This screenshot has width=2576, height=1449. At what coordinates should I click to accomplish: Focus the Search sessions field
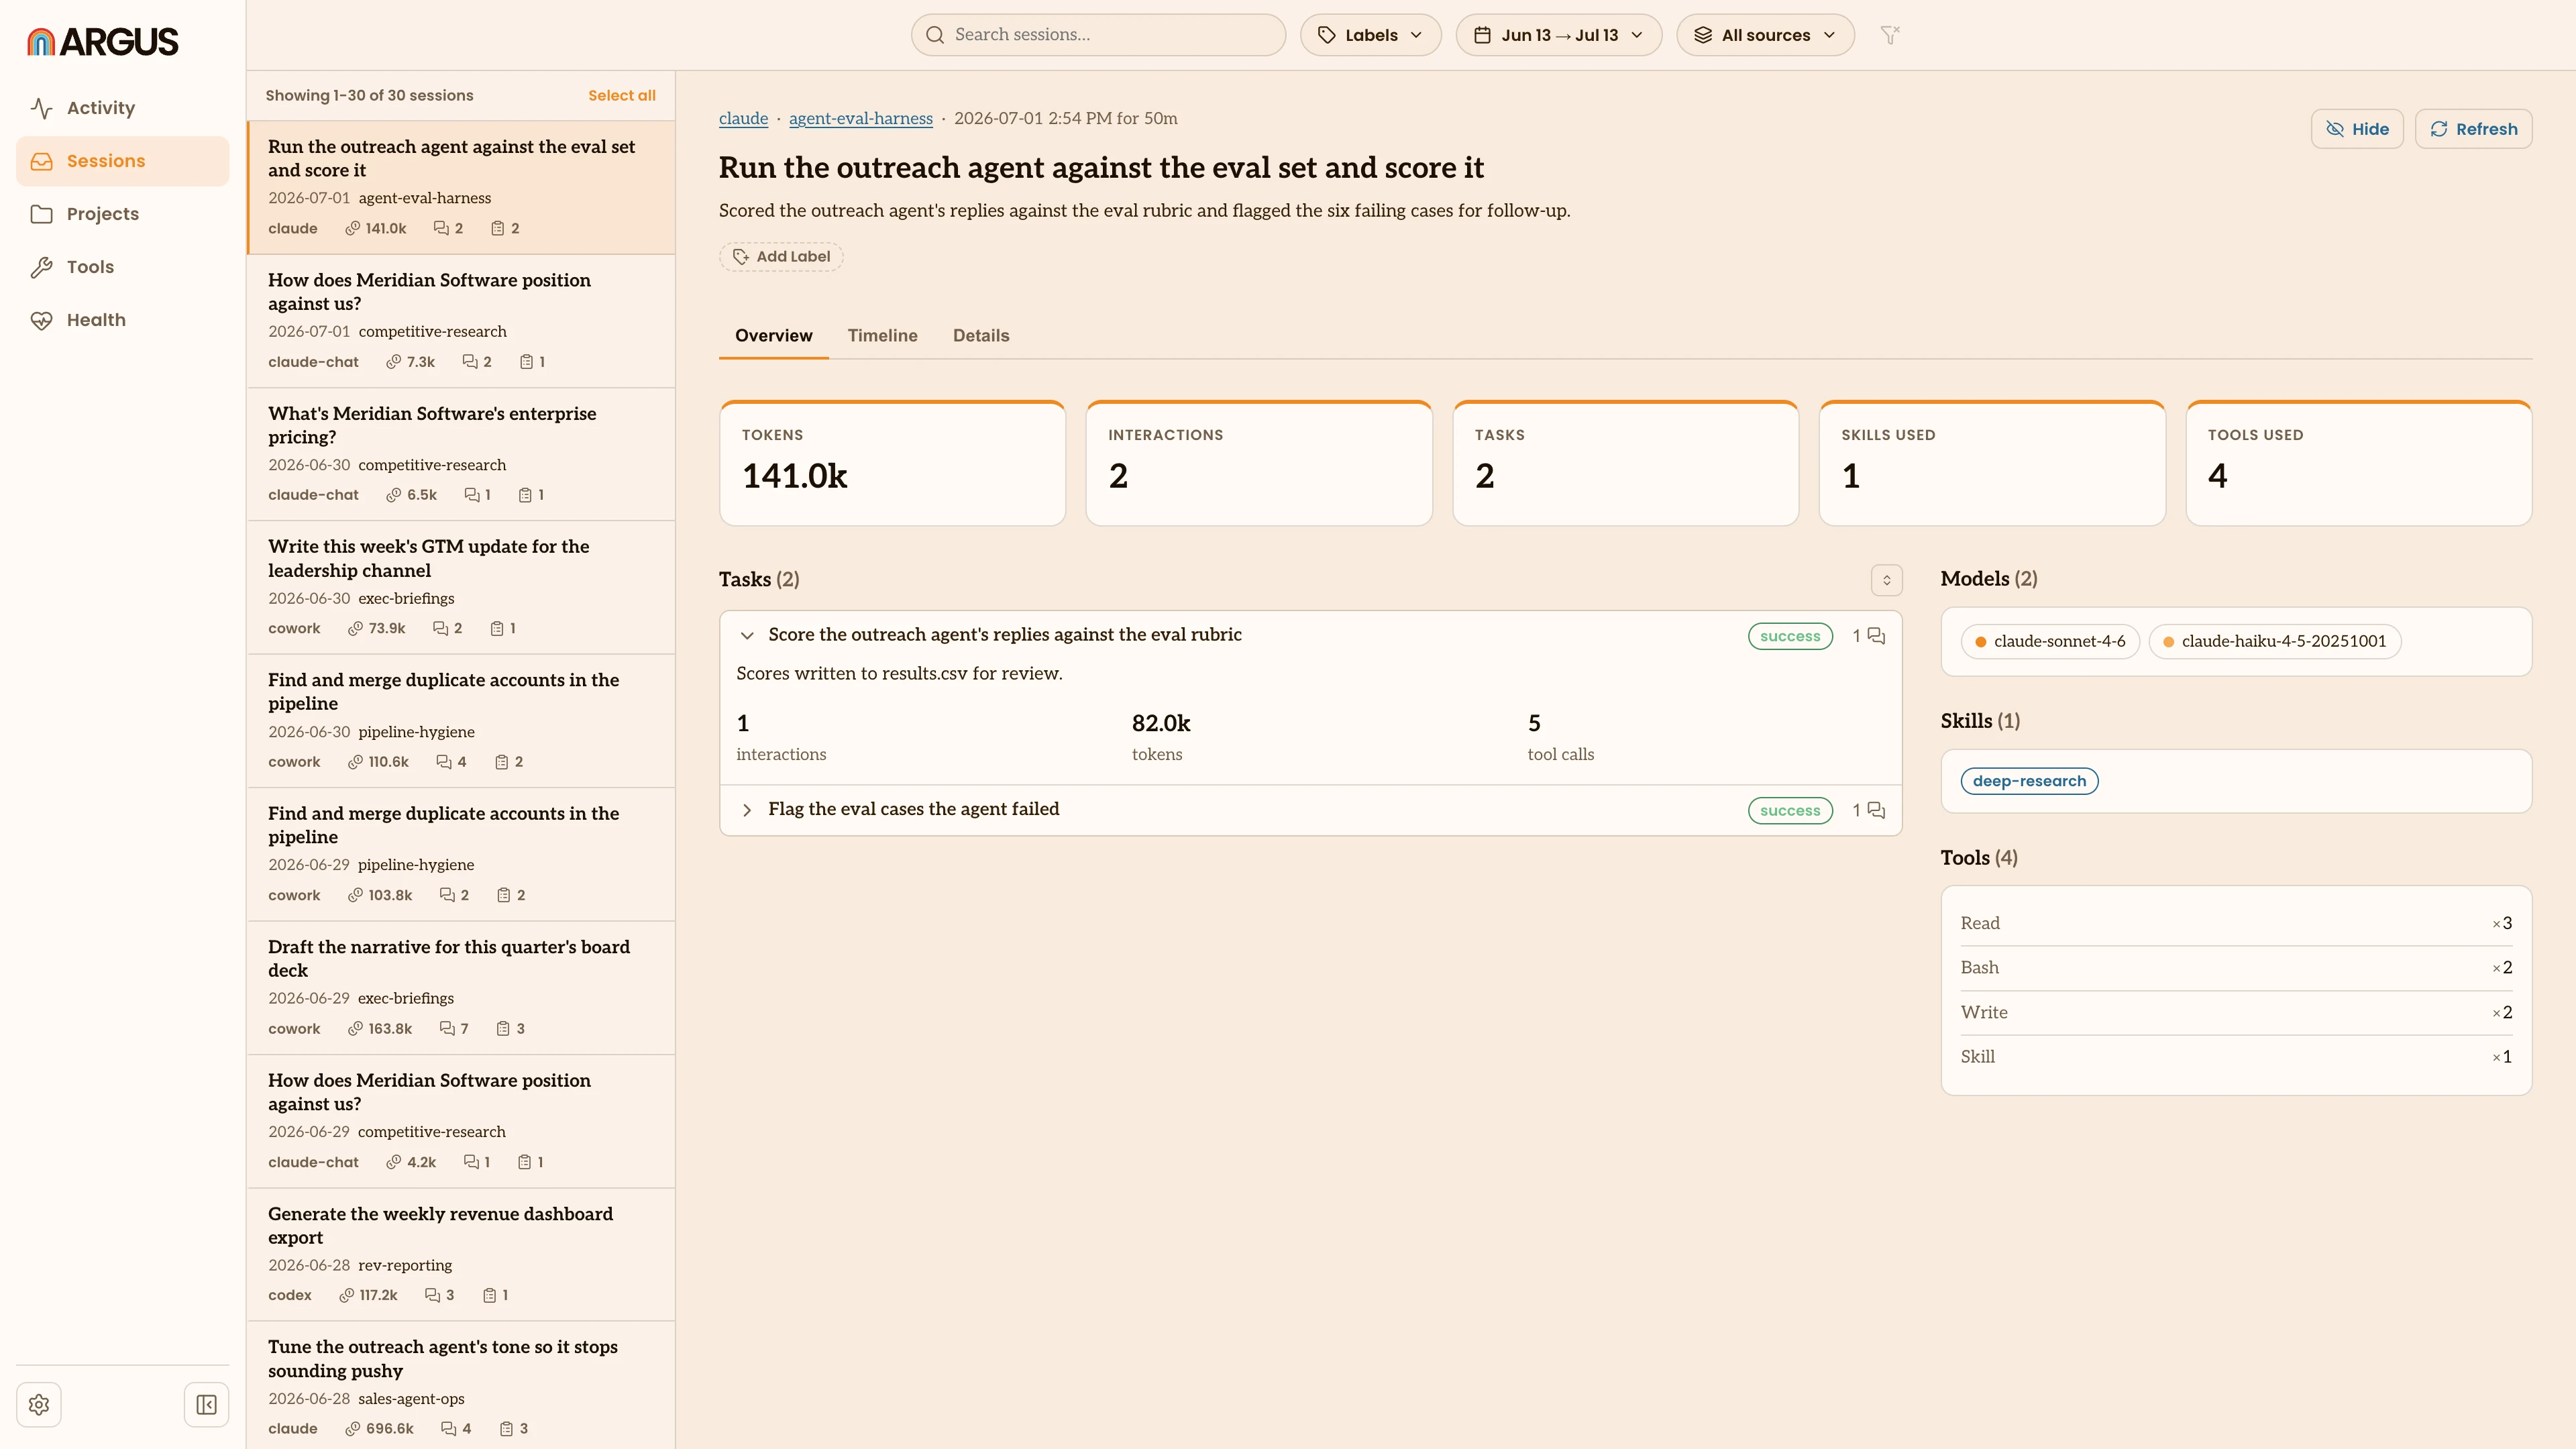[x=1098, y=35]
